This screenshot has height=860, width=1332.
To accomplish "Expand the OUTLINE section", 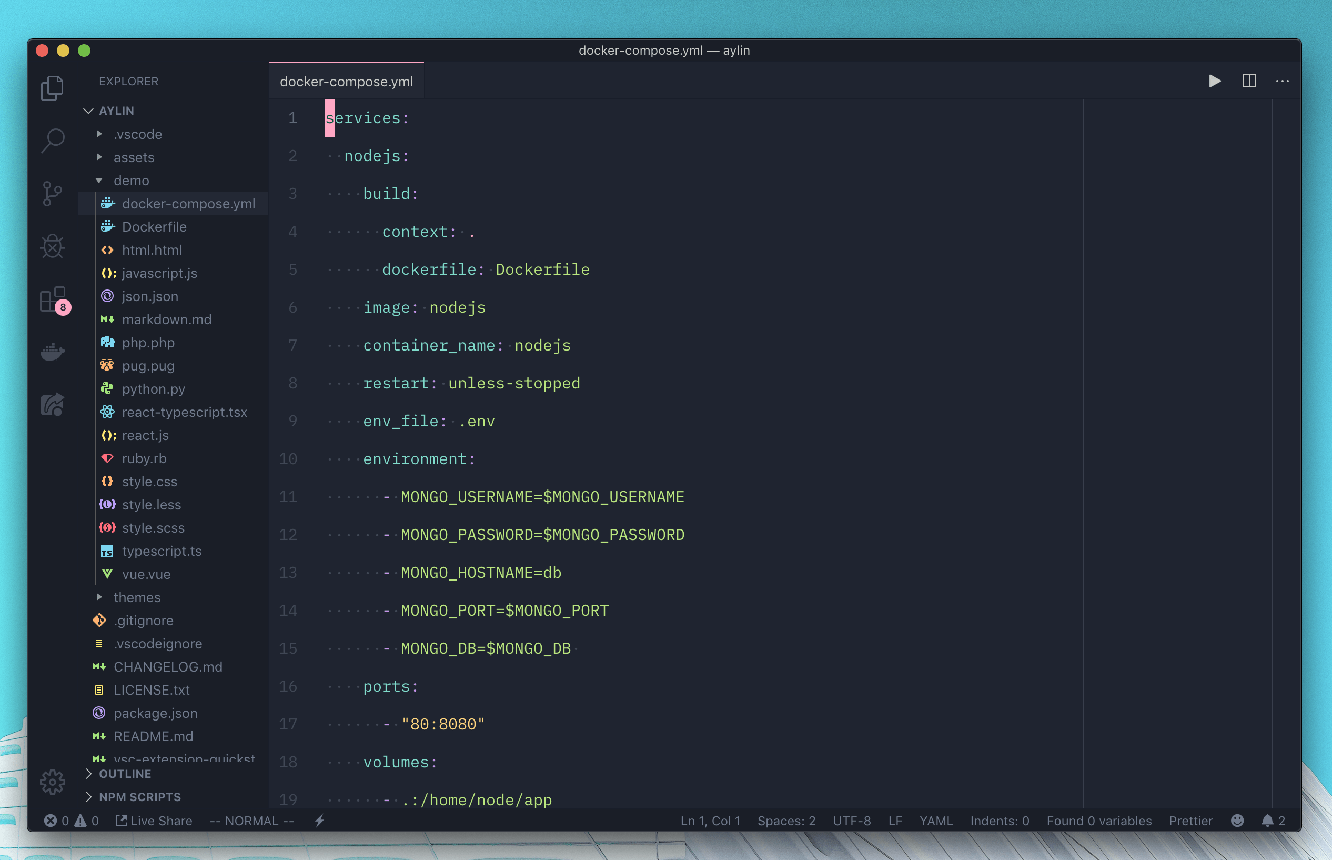I will (125, 774).
